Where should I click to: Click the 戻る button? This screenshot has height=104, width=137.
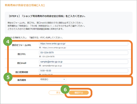(x=58, y=93)
